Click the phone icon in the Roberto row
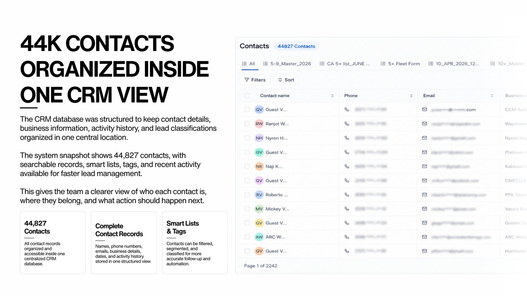Viewport: 527px width, 296px height. point(347,194)
